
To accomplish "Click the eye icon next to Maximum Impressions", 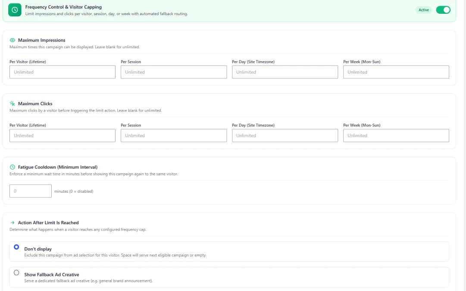I will (12, 40).
